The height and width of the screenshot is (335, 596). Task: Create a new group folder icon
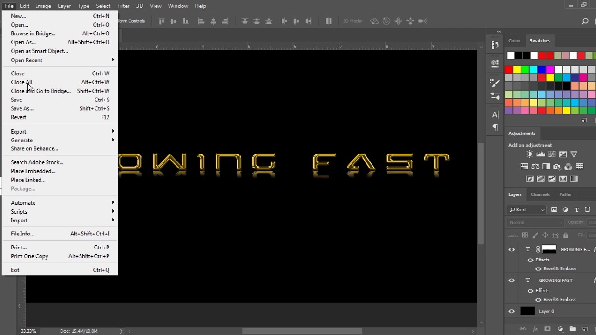(573, 329)
